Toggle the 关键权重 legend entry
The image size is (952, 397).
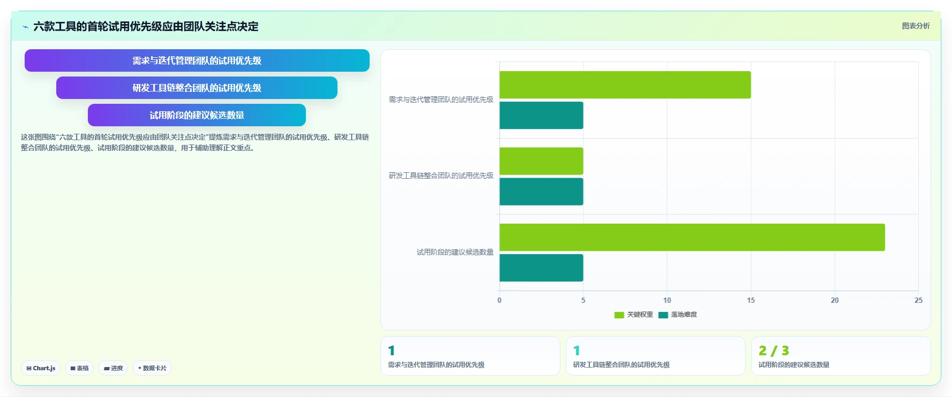[x=634, y=315]
